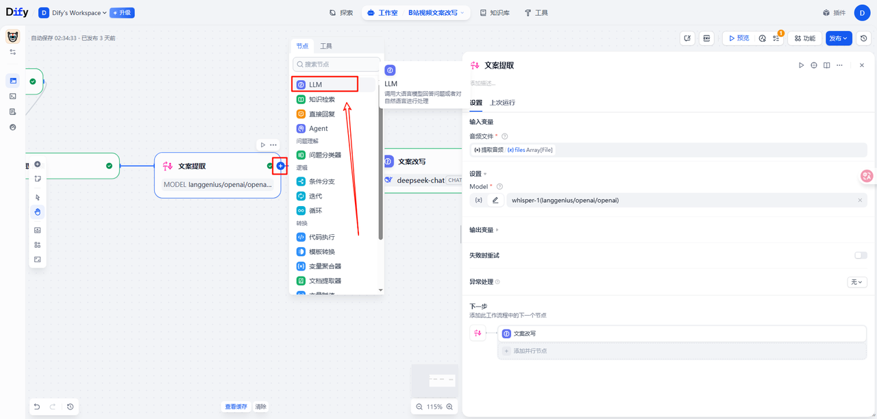877x419 pixels.
Task: Select the pointer mode tool
Action: (x=38, y=197)
